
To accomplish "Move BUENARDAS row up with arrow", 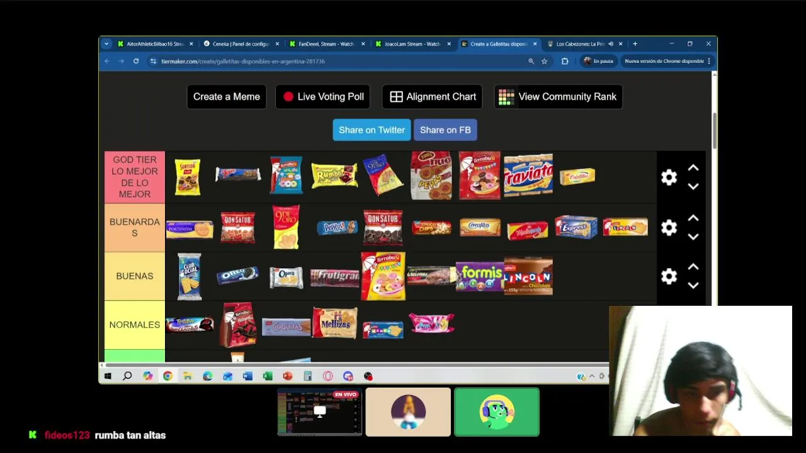I will pos(693,218).
